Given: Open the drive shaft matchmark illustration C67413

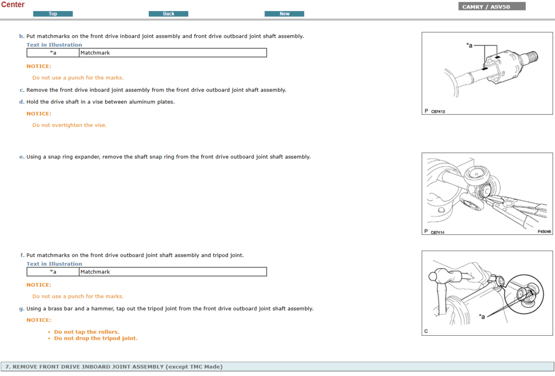Looking at the screenshot, I should tap(487, 74).
